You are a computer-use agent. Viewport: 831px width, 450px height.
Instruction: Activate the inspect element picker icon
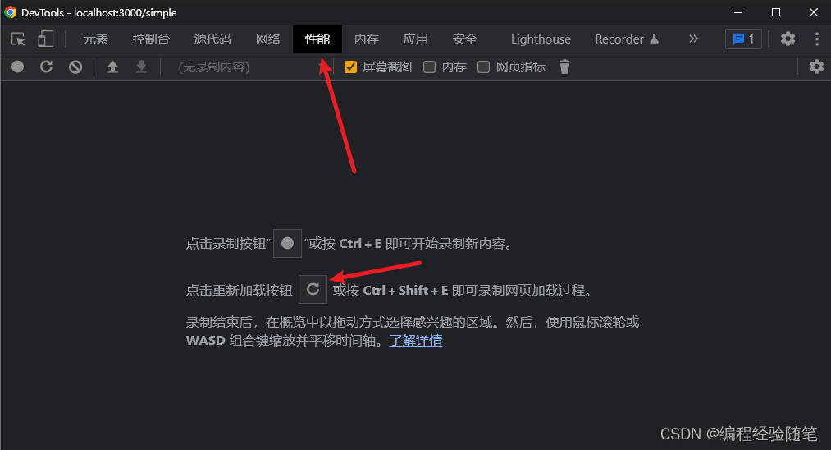pyautogui.click(x=18, y=39)
